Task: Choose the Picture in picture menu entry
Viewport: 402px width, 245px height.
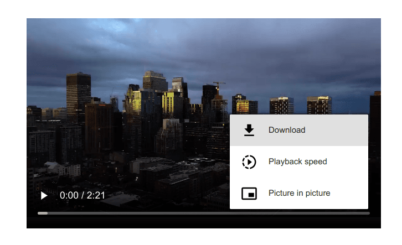Action: (299, 194)
